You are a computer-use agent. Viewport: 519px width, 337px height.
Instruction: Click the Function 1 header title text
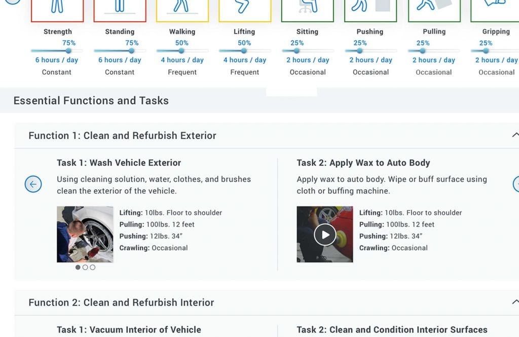122,136
